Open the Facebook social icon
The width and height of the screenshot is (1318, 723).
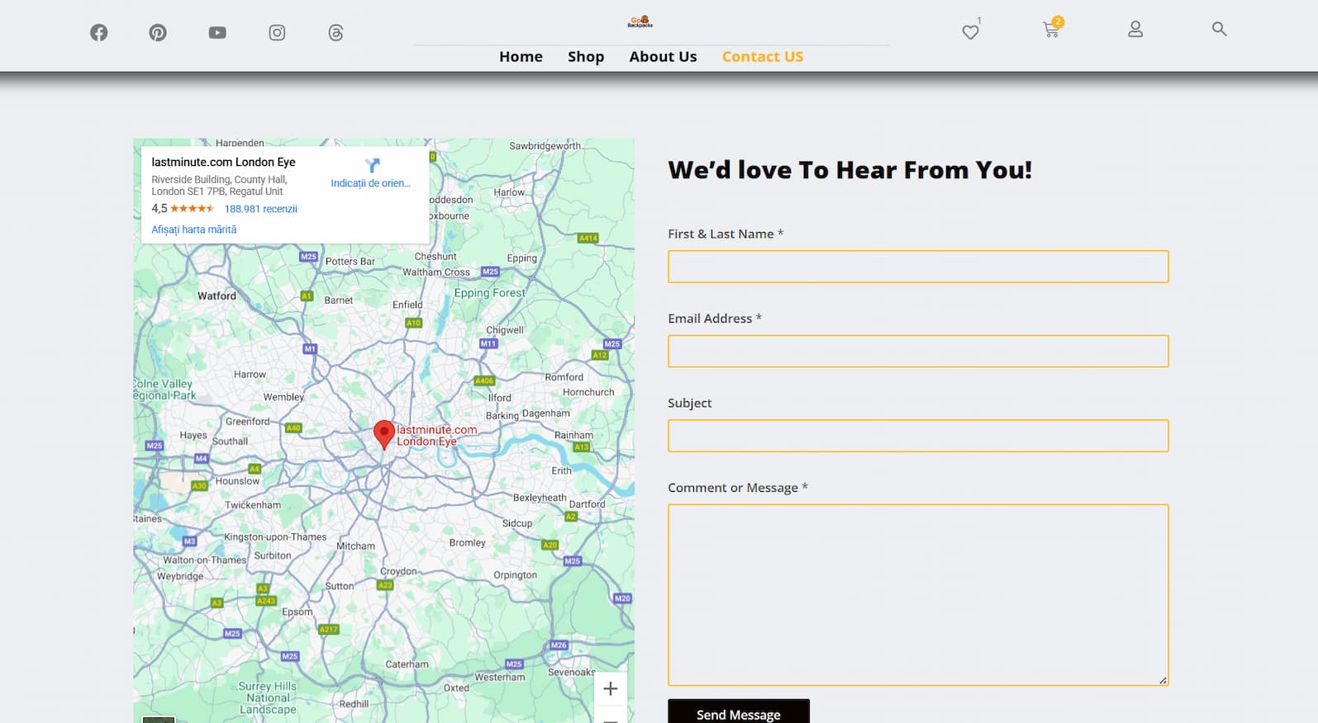99,33
